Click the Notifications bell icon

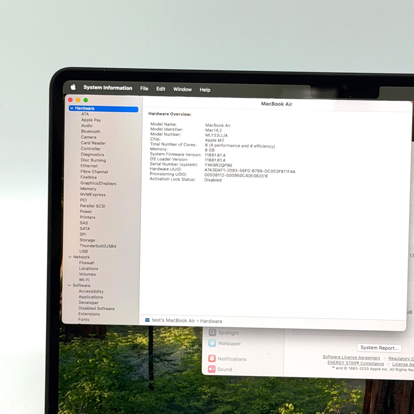pos(212,358)
